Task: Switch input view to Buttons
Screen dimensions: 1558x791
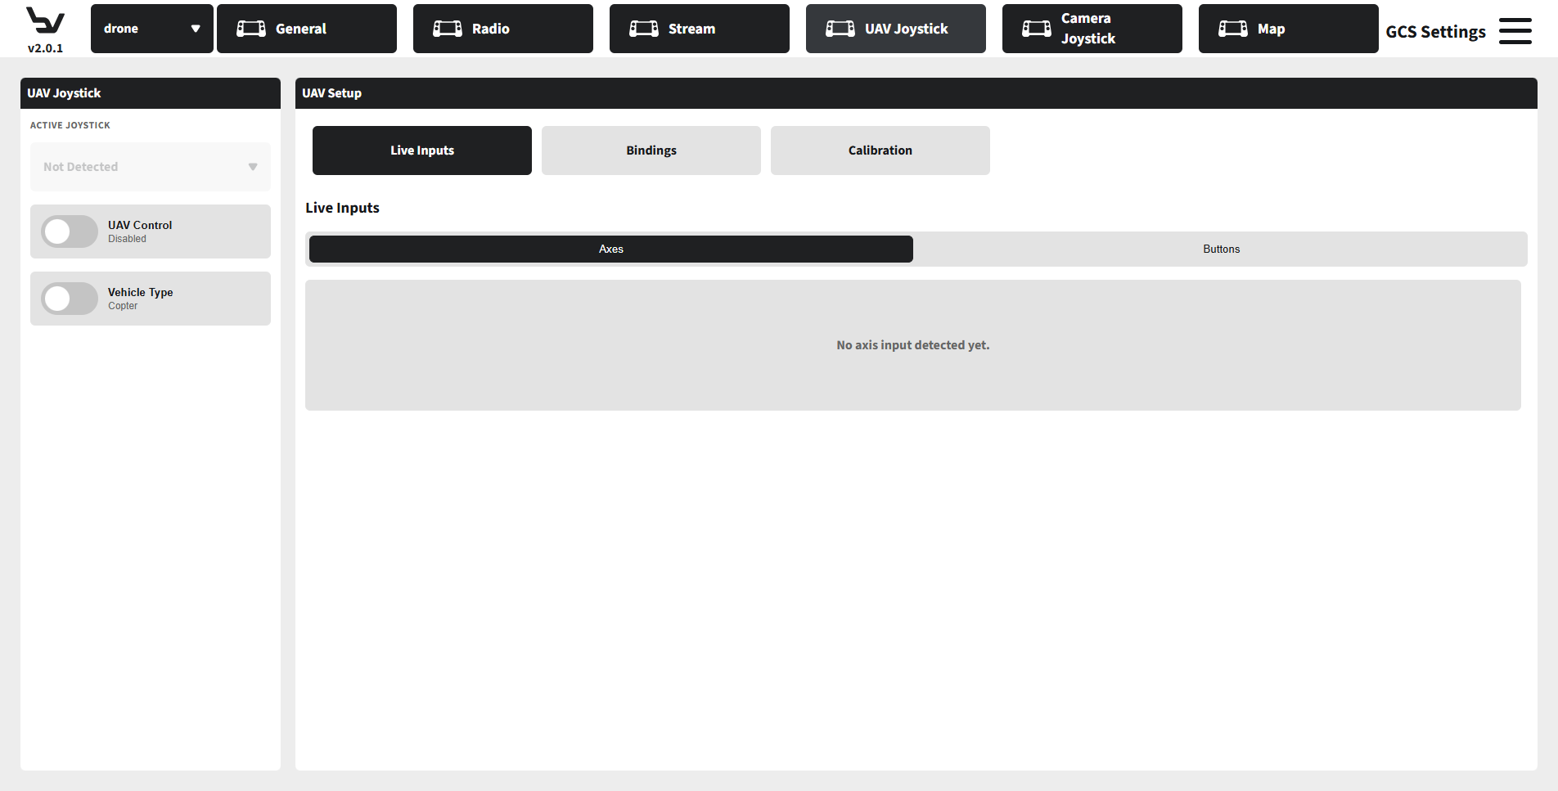Action: 1221,249
